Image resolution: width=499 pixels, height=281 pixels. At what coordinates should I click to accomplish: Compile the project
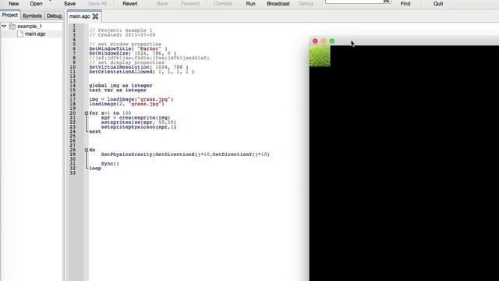223,3
